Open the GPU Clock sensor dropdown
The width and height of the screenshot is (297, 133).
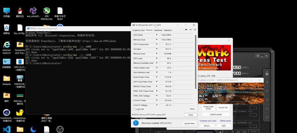(157, 35)
